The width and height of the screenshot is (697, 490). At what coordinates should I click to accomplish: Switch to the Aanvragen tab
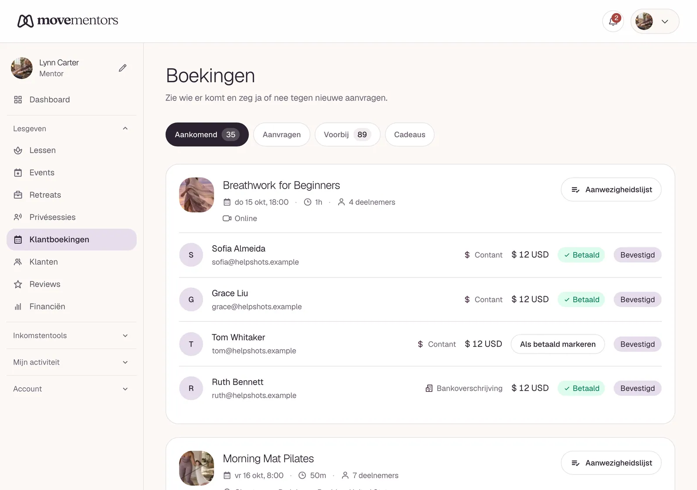tap(281, 135)
